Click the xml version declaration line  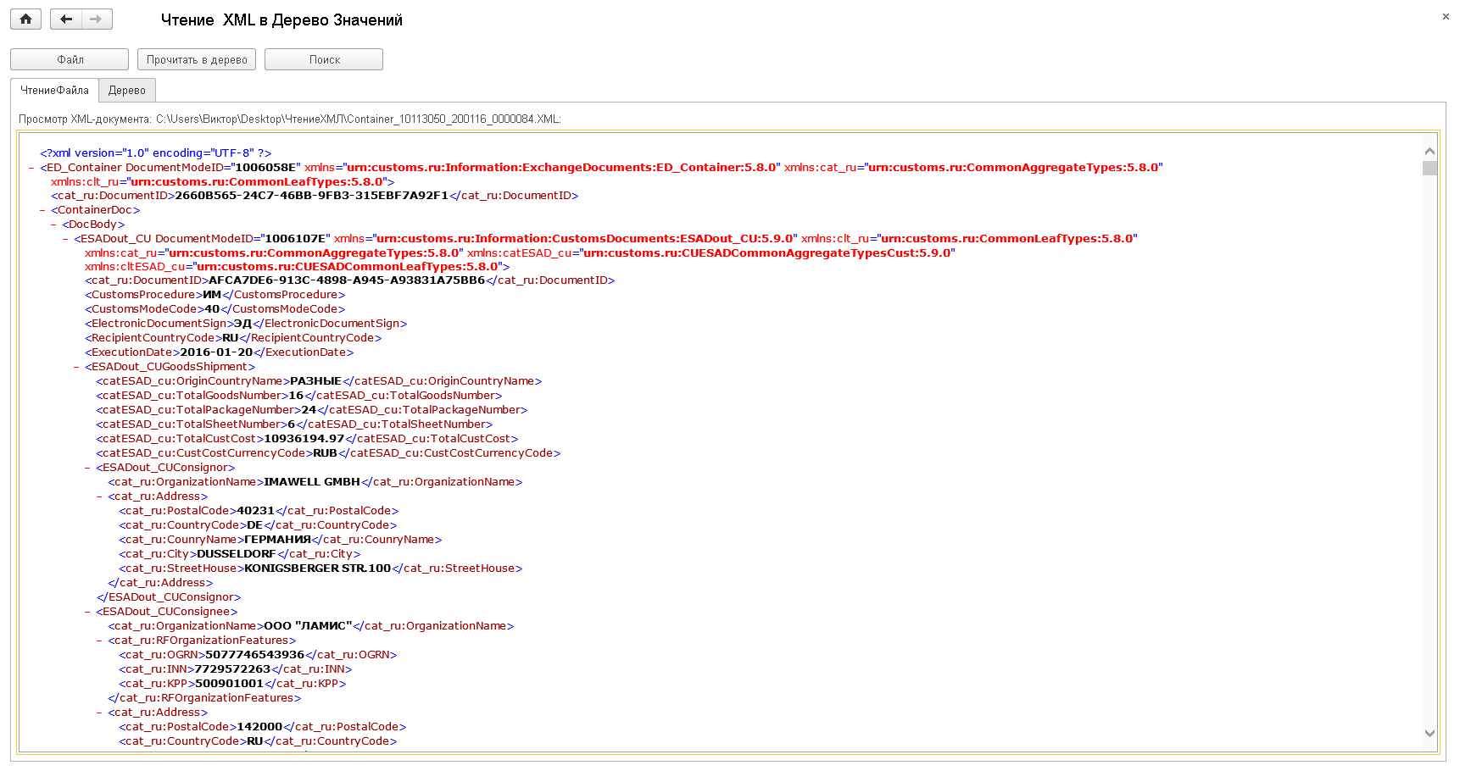pos(156,153)
